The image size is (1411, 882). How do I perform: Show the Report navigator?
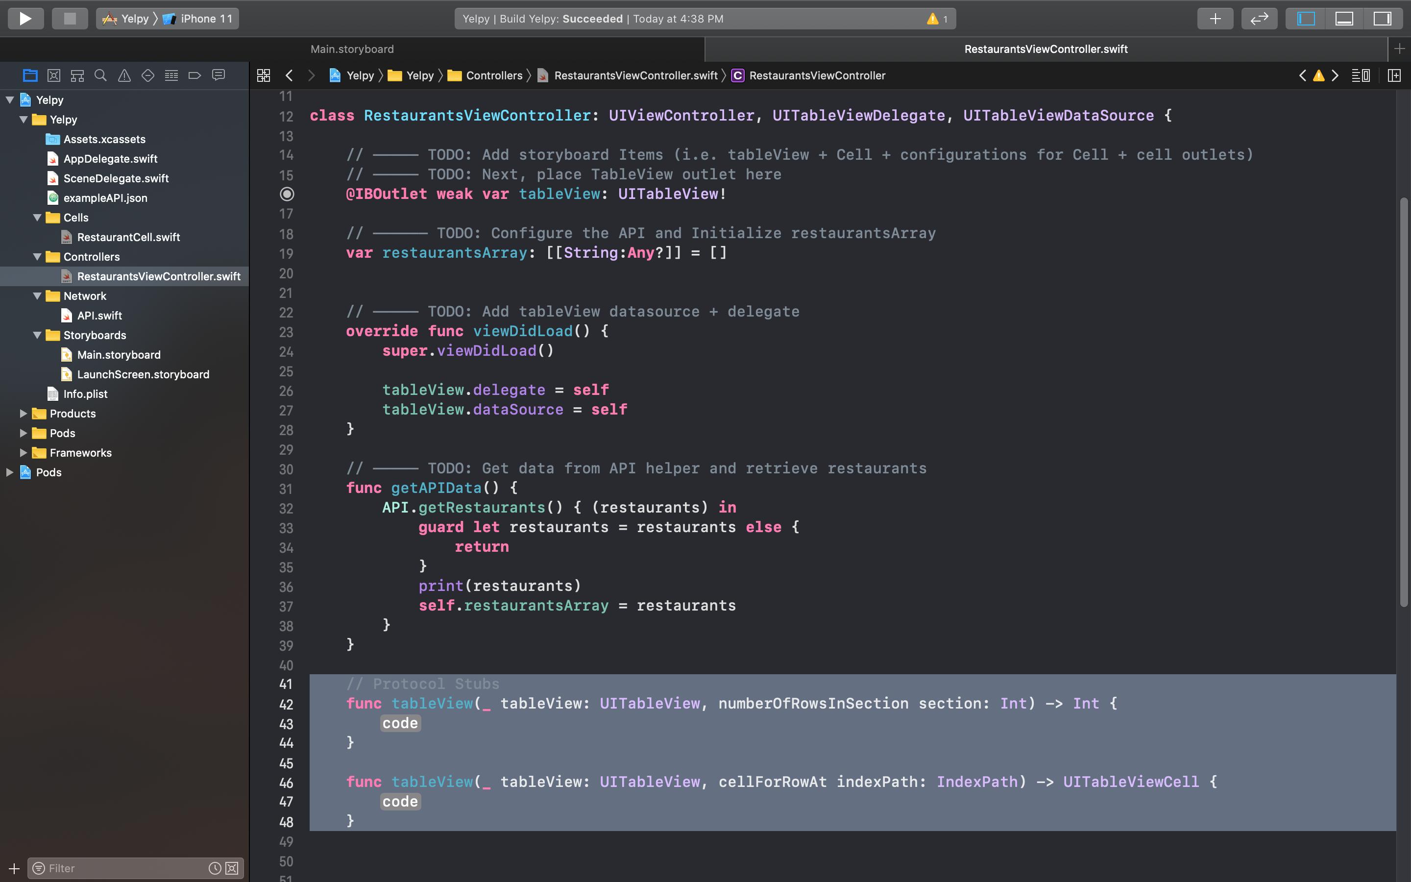219,75
